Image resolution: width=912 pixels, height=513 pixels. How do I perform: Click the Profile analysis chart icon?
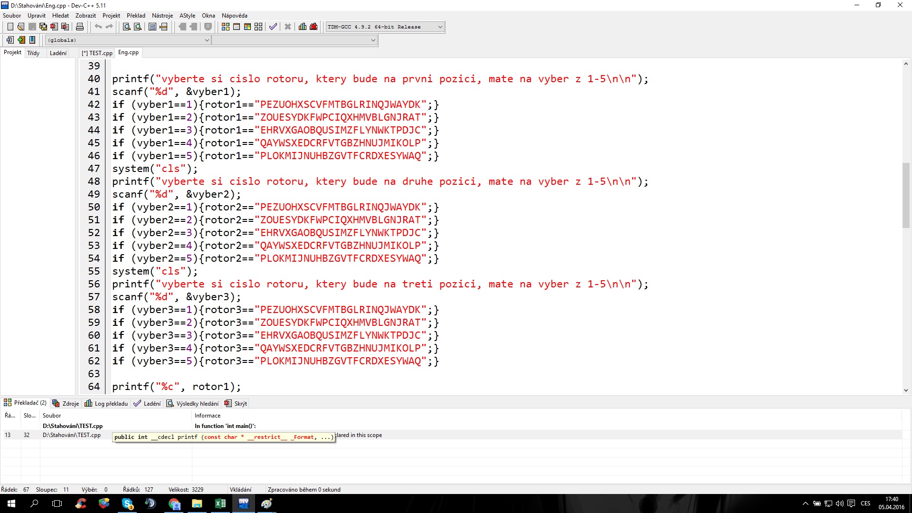pos(303,27)
